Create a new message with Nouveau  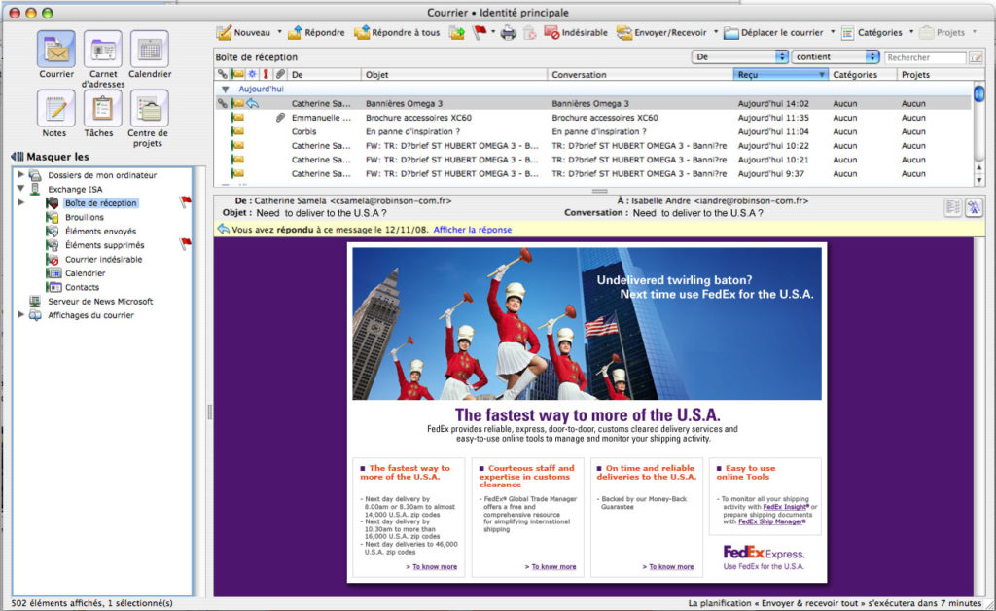click(x=243, y=32)
